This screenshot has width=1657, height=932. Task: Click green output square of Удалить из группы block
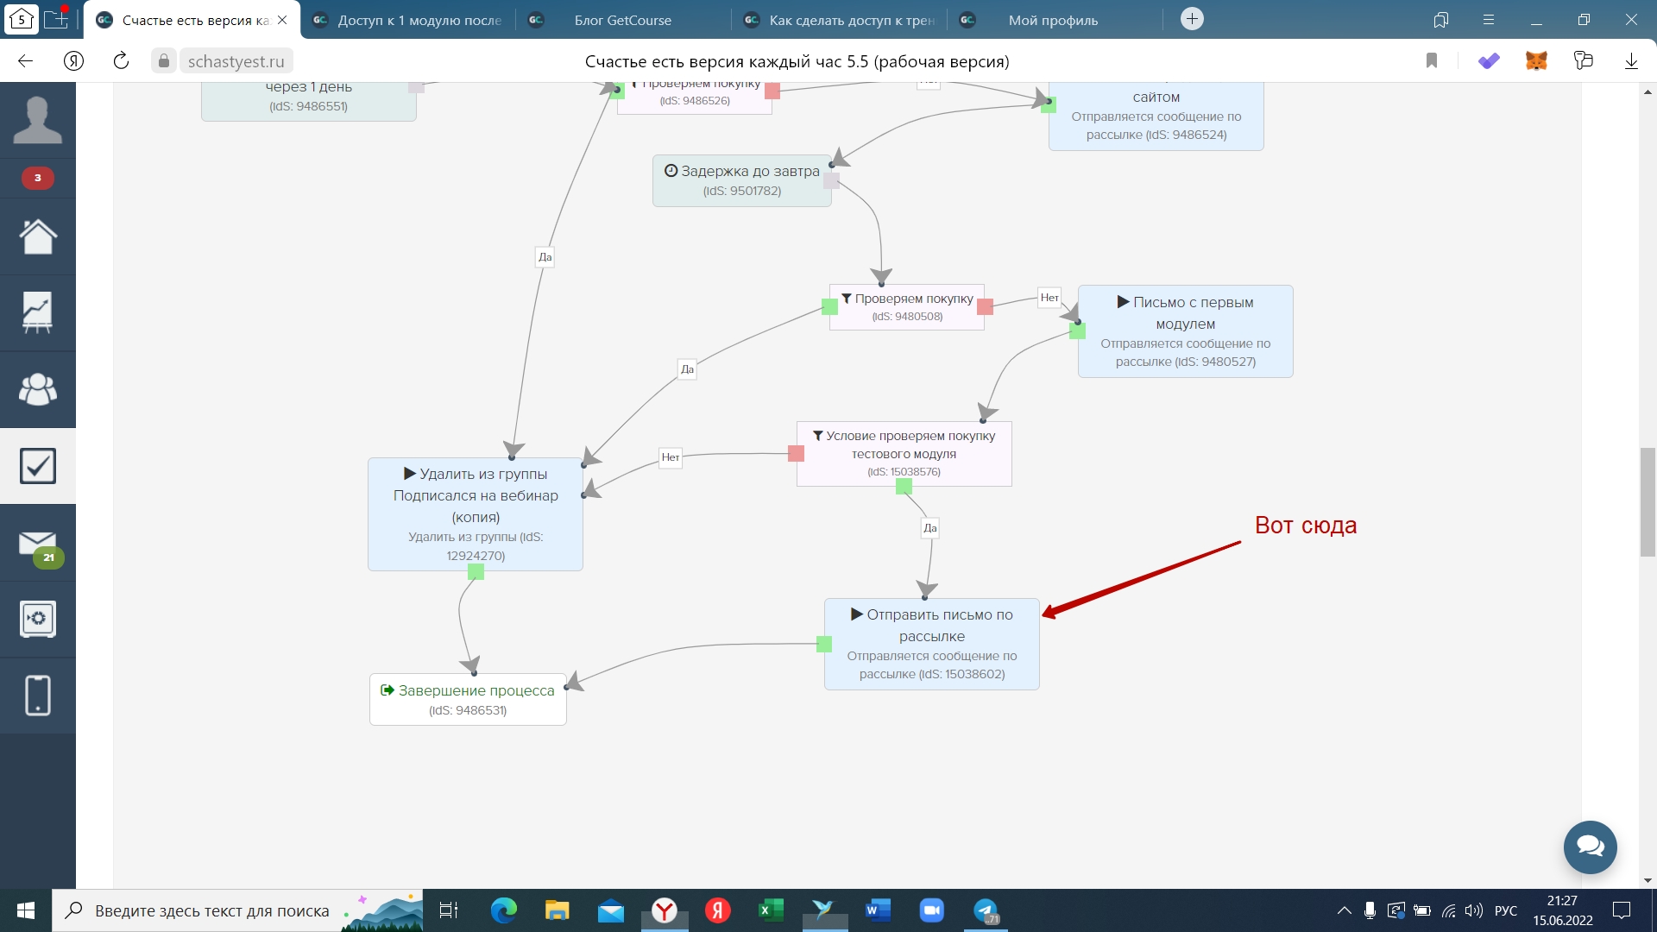[476, 571]
